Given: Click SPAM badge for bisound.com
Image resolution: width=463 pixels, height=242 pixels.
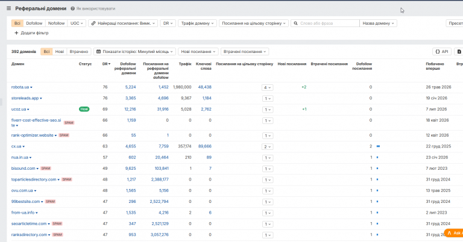Looking at the screenshot, I should pyautogui.click(x=46, y=169).
